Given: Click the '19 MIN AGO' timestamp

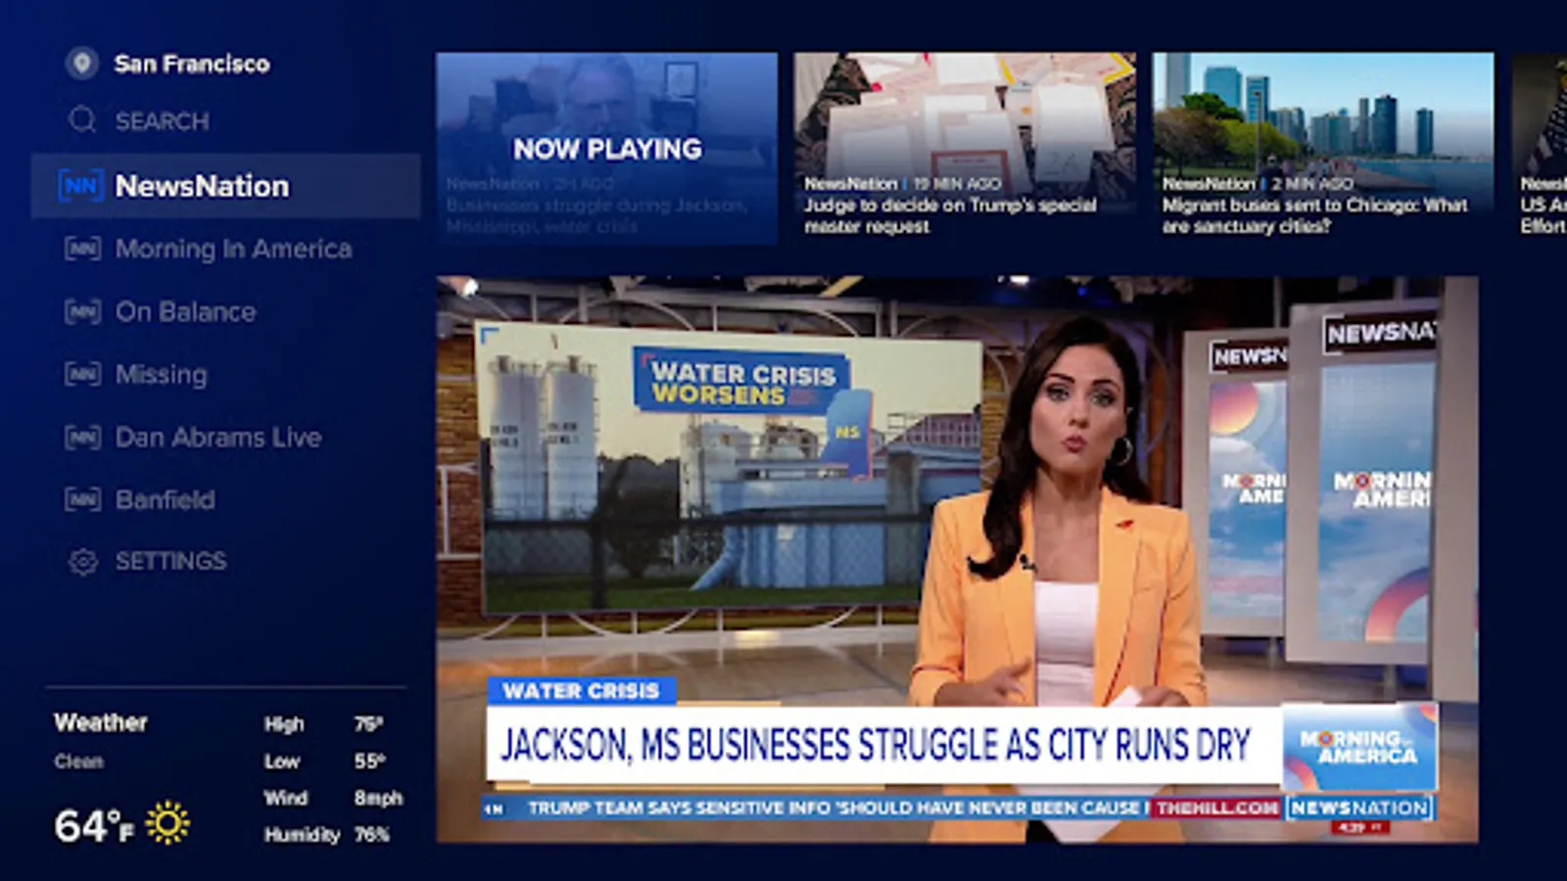Looking at the screenshot, I should pyautogui.click(x=957, y=183).
